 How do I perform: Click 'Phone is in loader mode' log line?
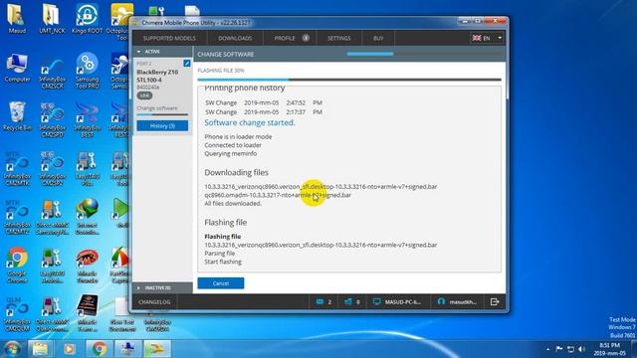coord(238,137)
